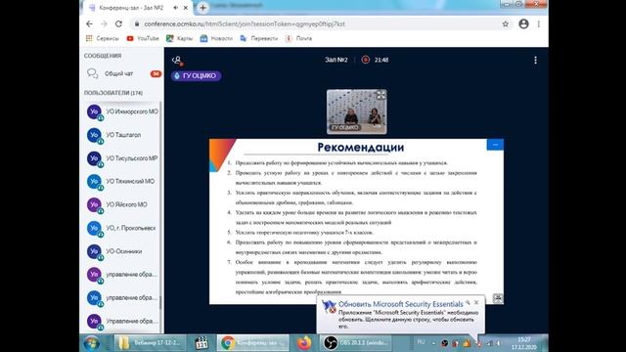Go back using the browser back arrow
The image size is (626, 352).
pos(89,23)
